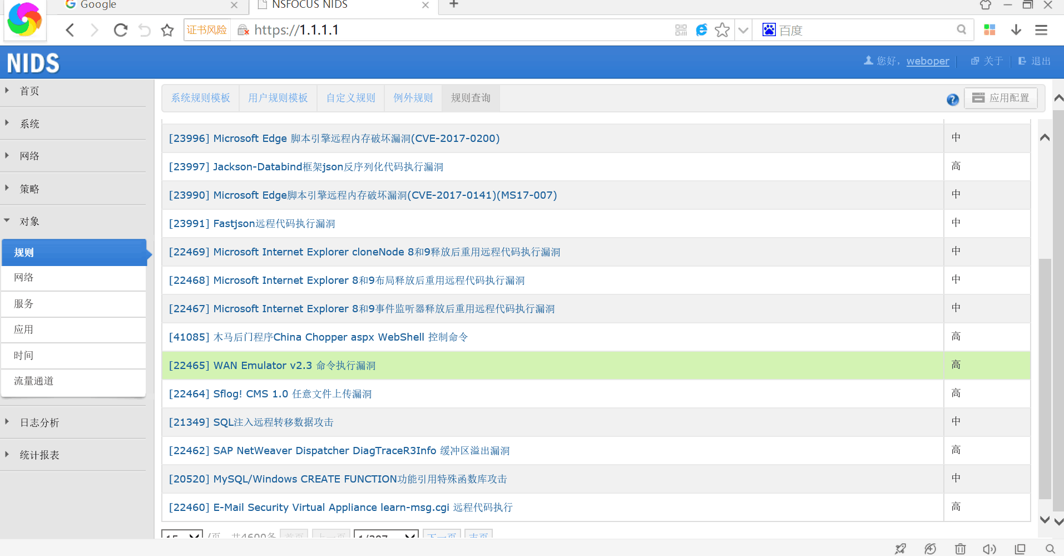Open rule [22465] WAN Emulator v2.3
The image size is (1064, 556).
pyautogui.click(x=272, y=366)
